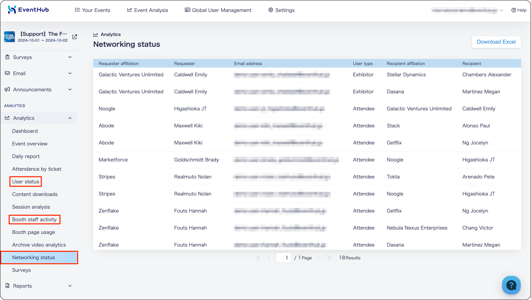This screenshot has width=531, height=300.
Task: Click the Analytics breadcrumb chart icon
Action: [x=96, y=34]
